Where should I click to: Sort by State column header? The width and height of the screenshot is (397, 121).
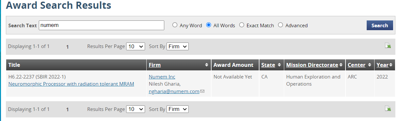pos(268,65)
